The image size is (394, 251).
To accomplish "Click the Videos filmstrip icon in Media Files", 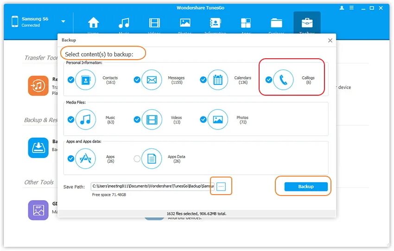I will tap(152, 119).
